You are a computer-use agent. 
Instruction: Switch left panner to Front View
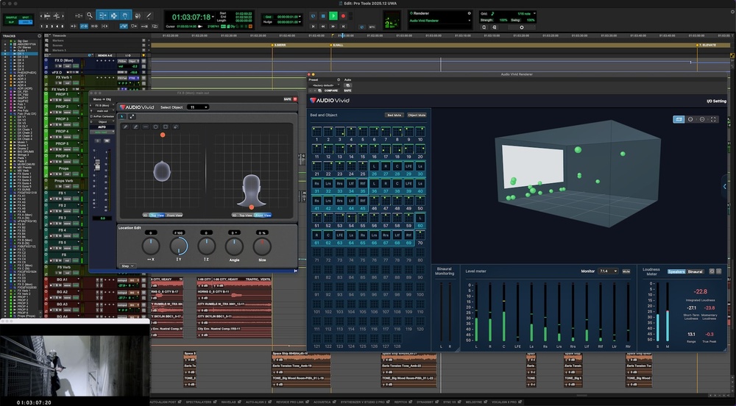point(174,215)
